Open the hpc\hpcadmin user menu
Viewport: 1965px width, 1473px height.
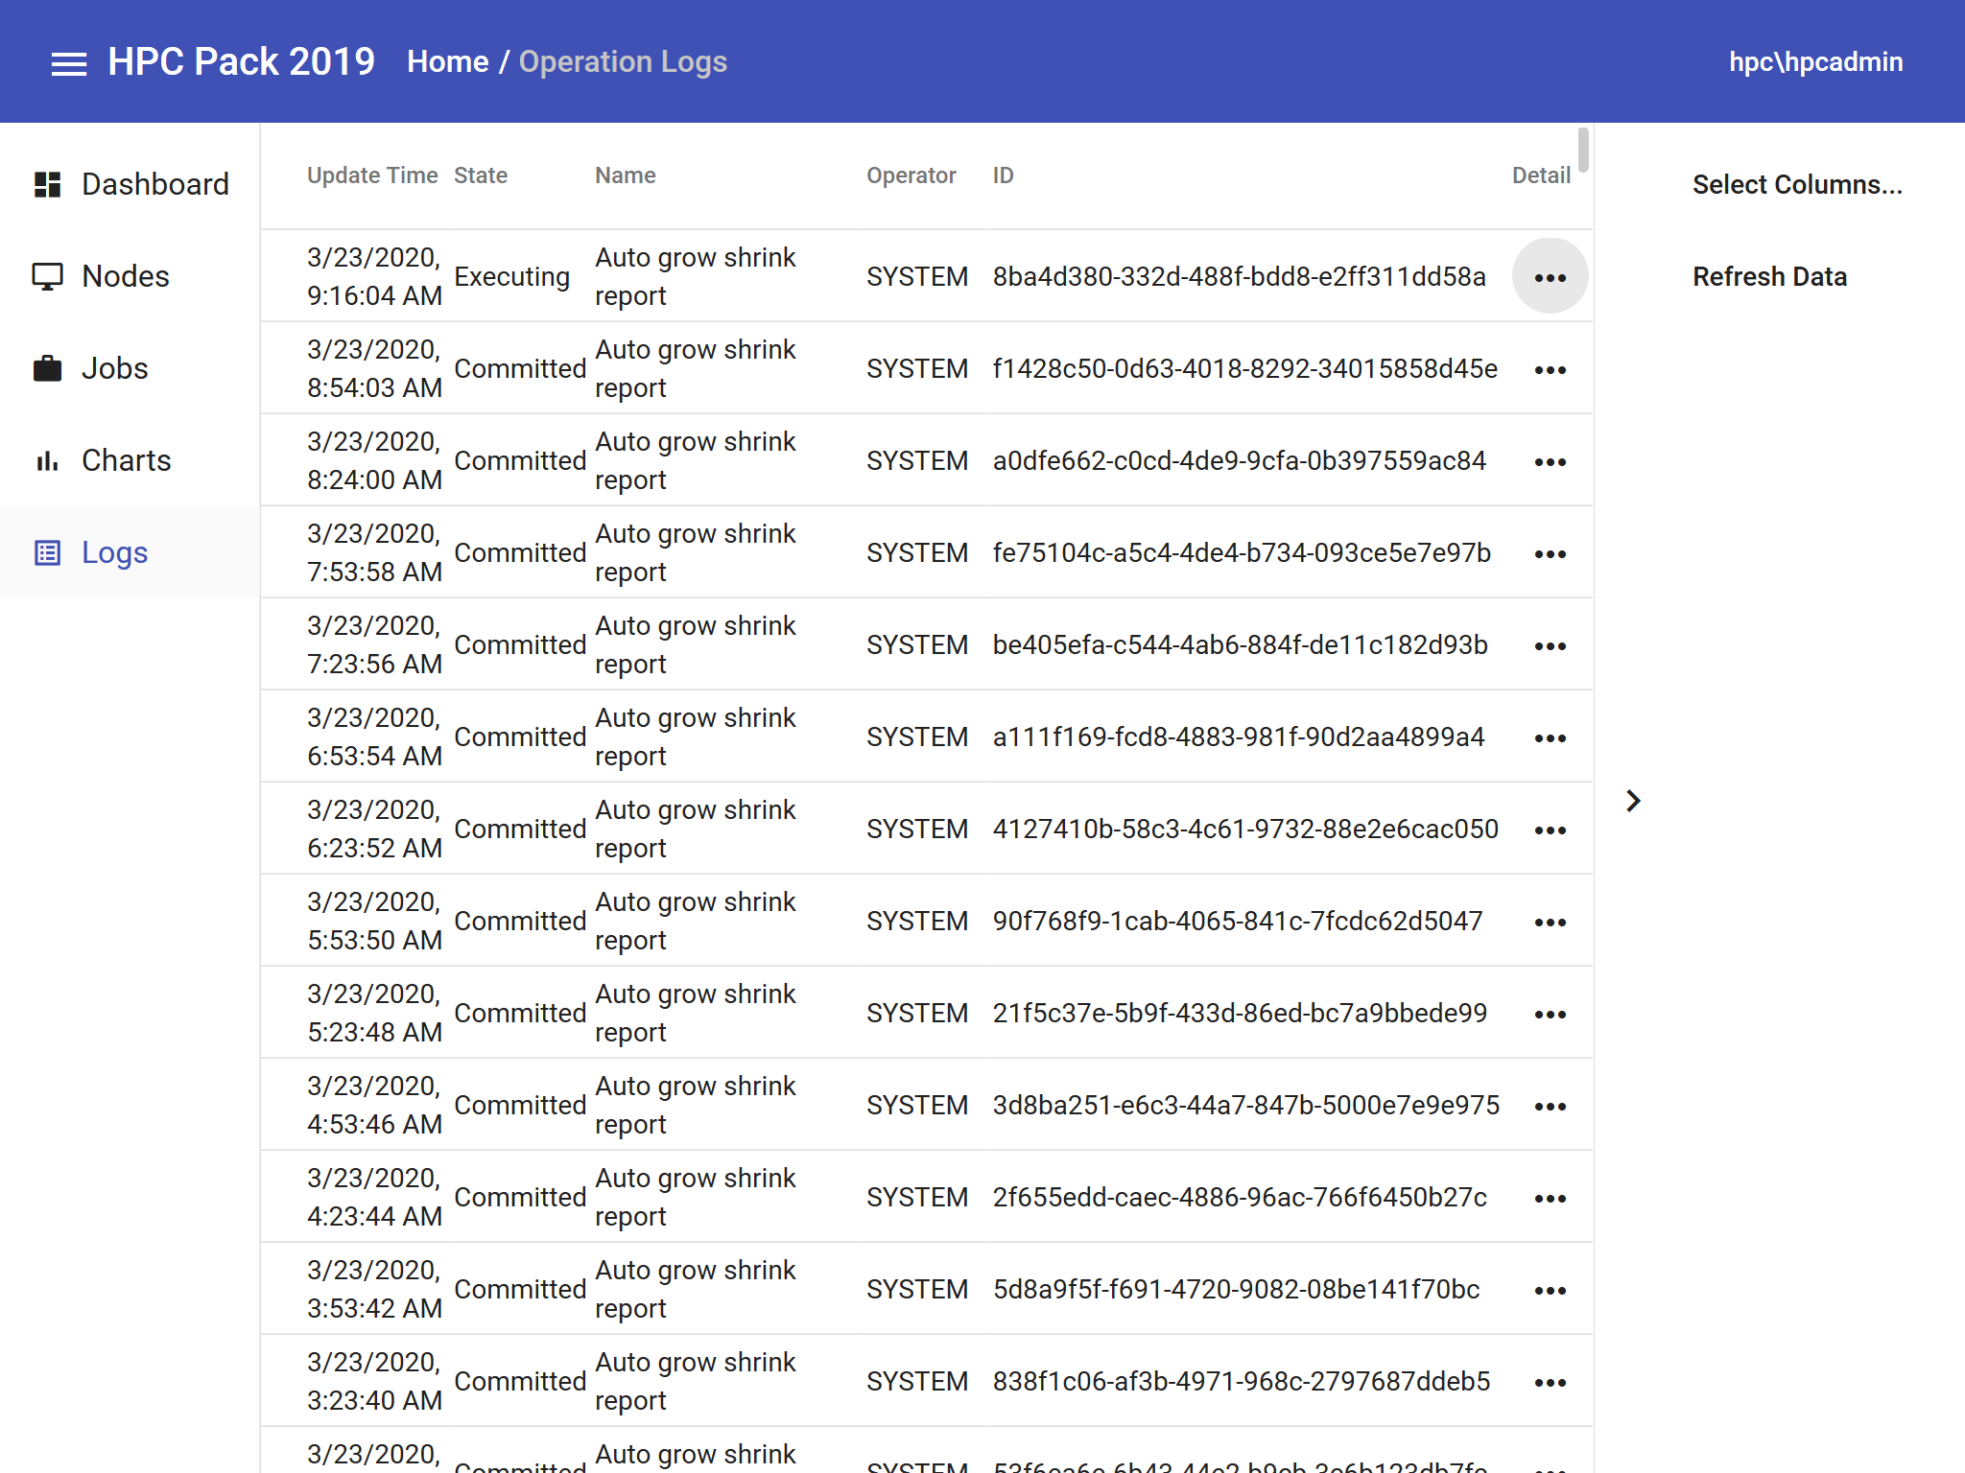[x=1814, y=62]
